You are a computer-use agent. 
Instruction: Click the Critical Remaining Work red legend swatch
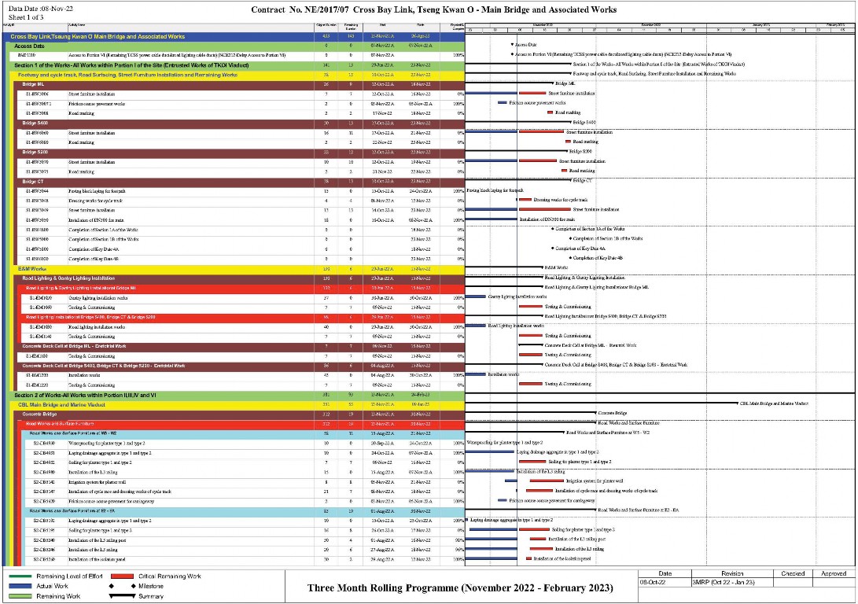click(122, 576)
